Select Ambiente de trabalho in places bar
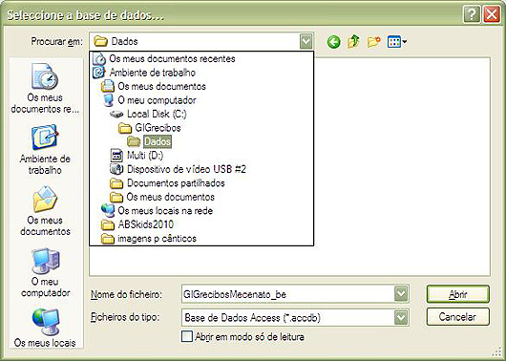Image resolution: width=506 pixels, height=361 pixels. pos(45,149)
